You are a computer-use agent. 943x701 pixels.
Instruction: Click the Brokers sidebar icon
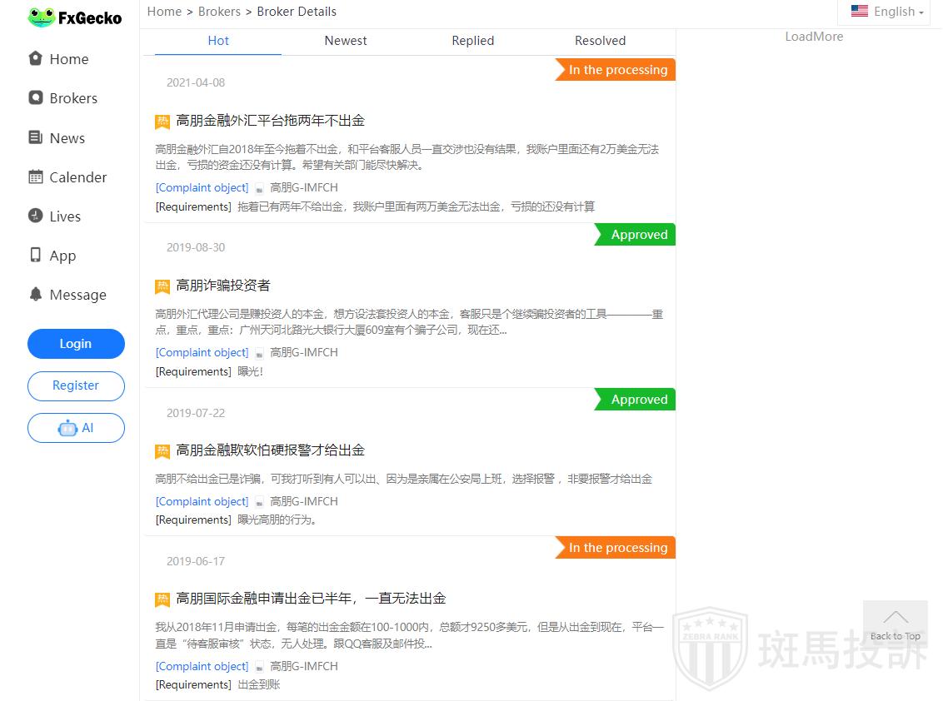pos(35,97)
